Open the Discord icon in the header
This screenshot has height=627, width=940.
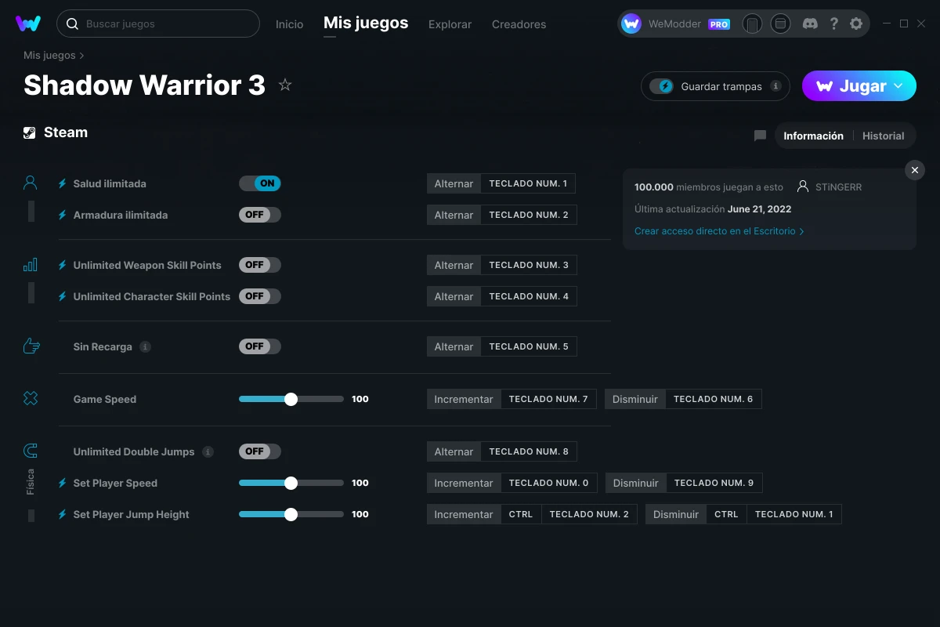pos(811,24)
